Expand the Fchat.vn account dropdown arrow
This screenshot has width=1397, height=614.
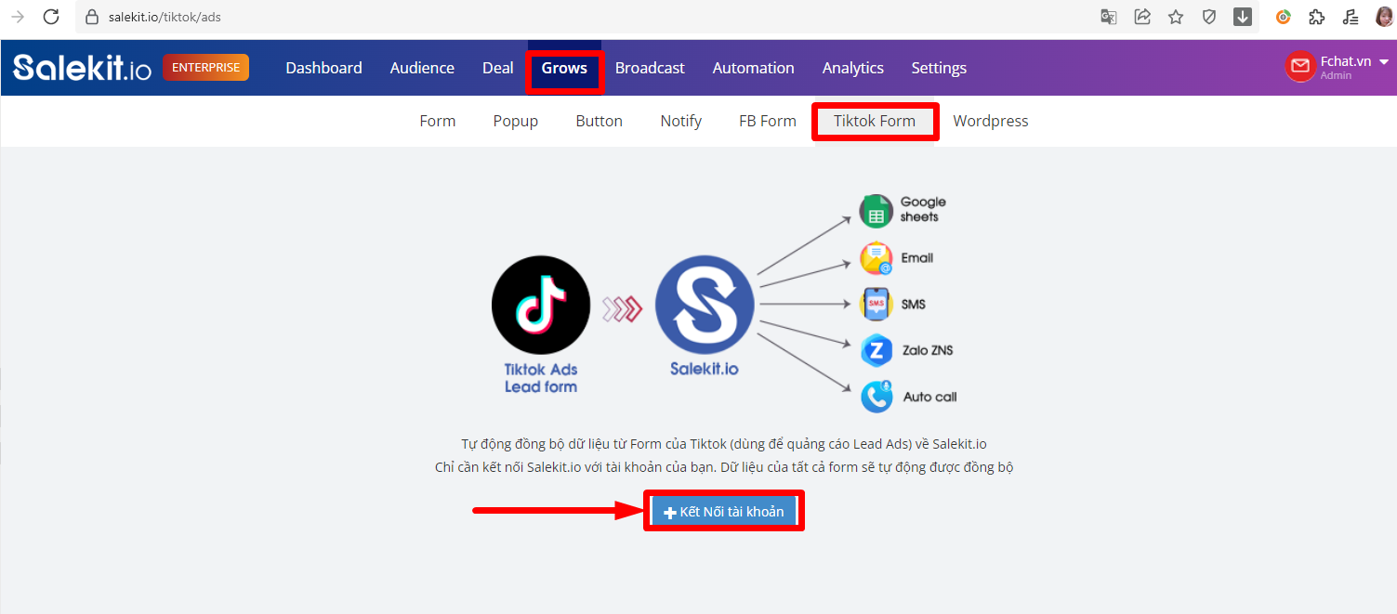(1383, 62)
